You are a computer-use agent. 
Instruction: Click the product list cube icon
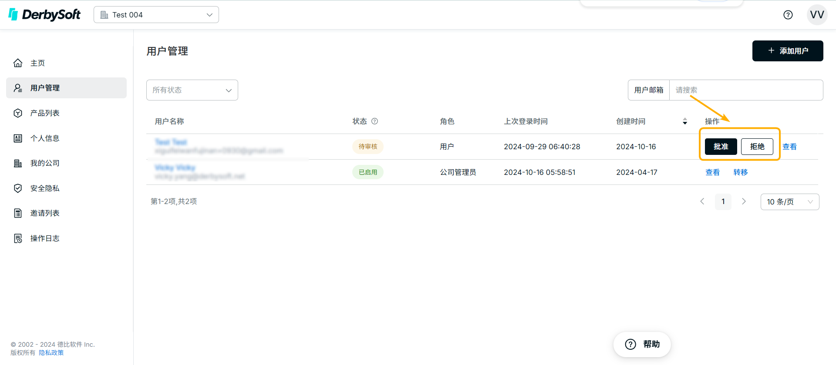click(x=18, y=113)
